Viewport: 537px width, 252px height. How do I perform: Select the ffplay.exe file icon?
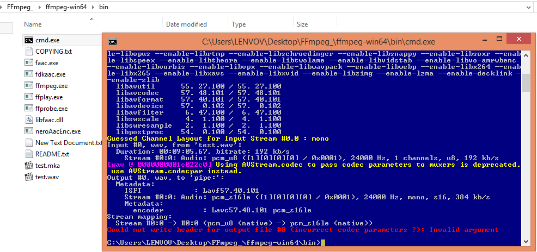(29, 97)
